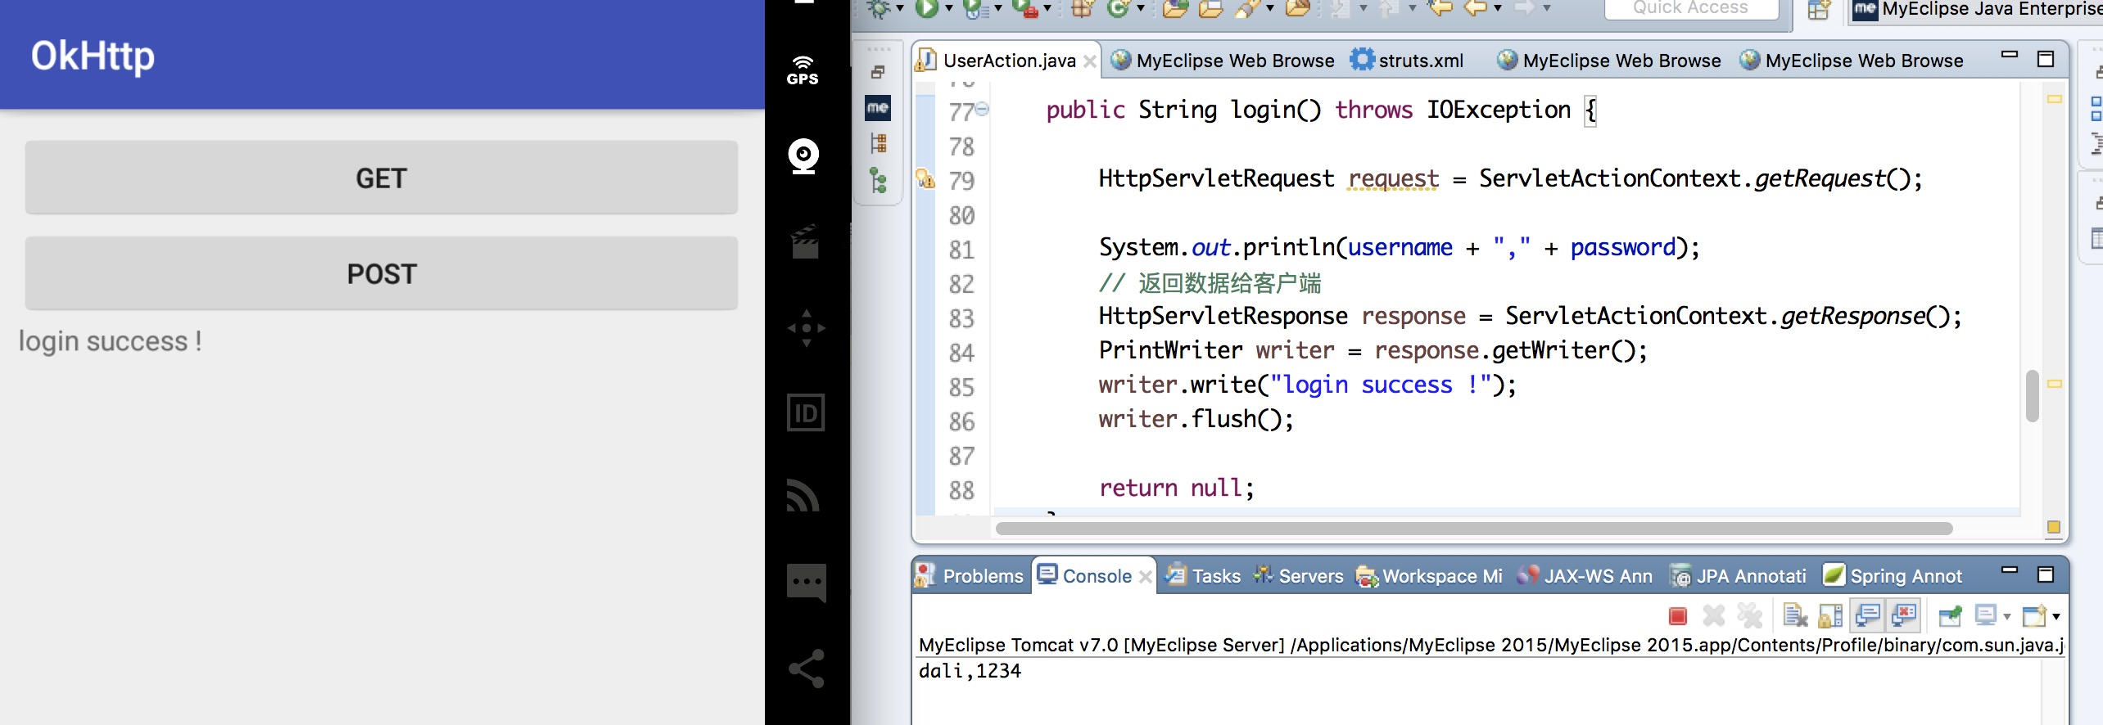Open the Open Console dropdown arrow
Screen dimensions: 2103x725
pos(2056,616)
